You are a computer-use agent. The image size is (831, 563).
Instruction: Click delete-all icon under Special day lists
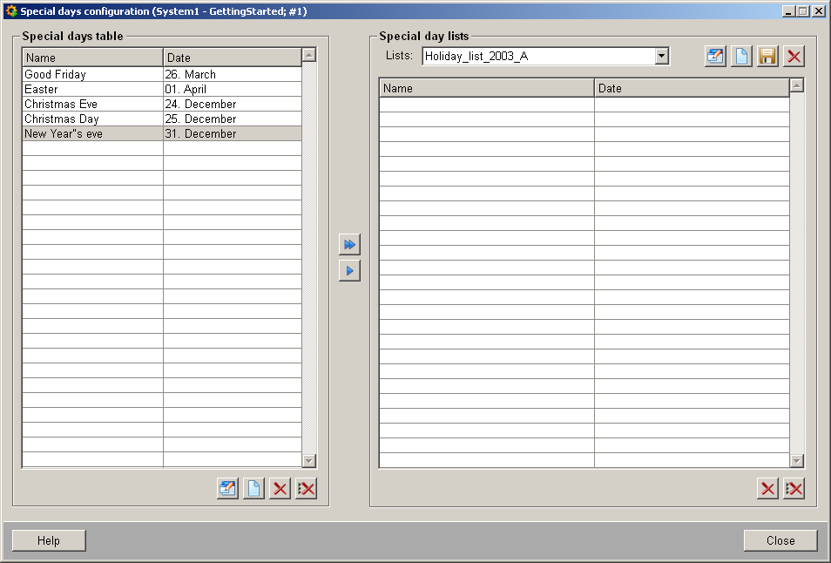794,489
